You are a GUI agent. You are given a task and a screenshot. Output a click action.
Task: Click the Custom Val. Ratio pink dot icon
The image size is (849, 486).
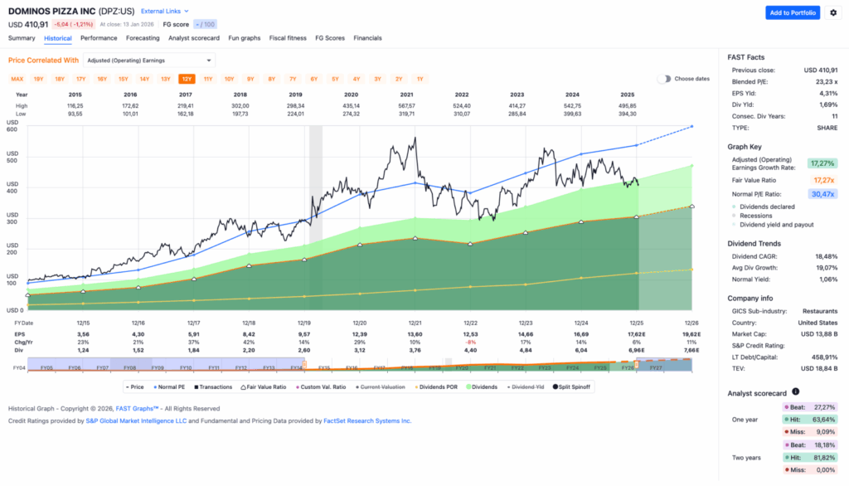click(x=298, y=387)
